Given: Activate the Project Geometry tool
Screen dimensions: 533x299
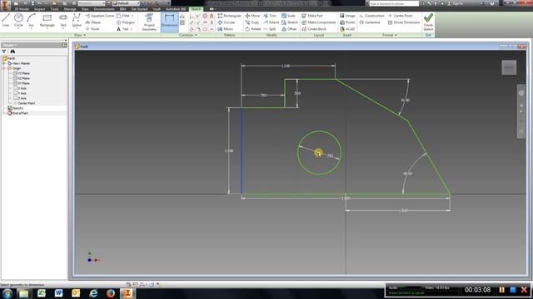Looking at the screenshot, I should point(149,22).
